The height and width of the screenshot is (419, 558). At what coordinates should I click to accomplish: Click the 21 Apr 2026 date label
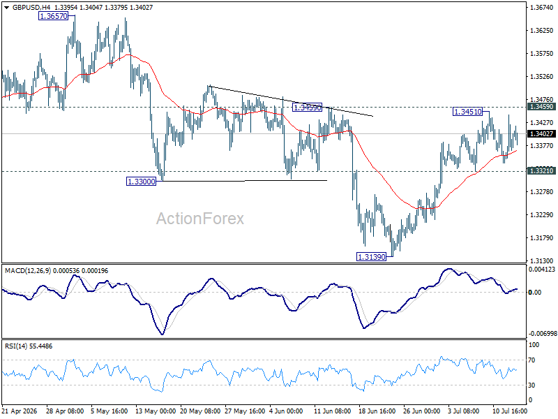pyautogui.click(x=20, y=411)
